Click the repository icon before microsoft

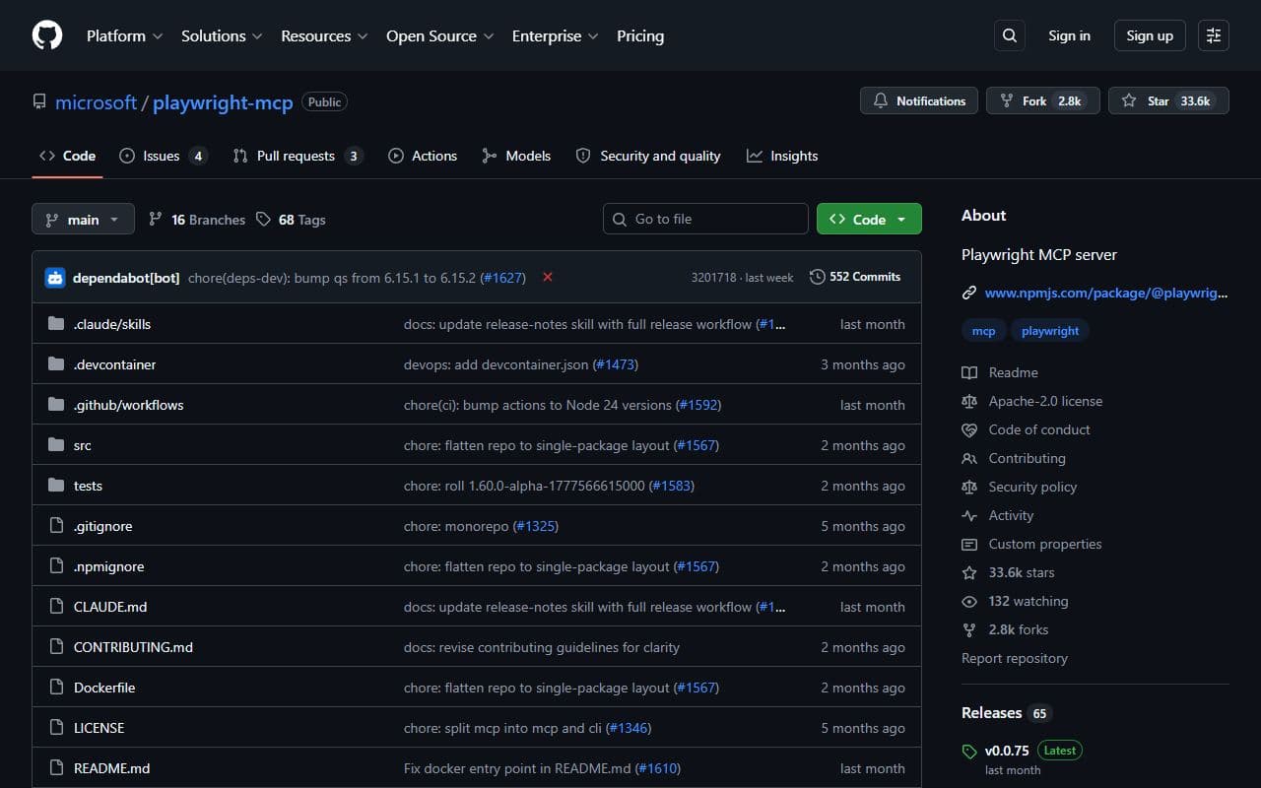pos(39,101)
